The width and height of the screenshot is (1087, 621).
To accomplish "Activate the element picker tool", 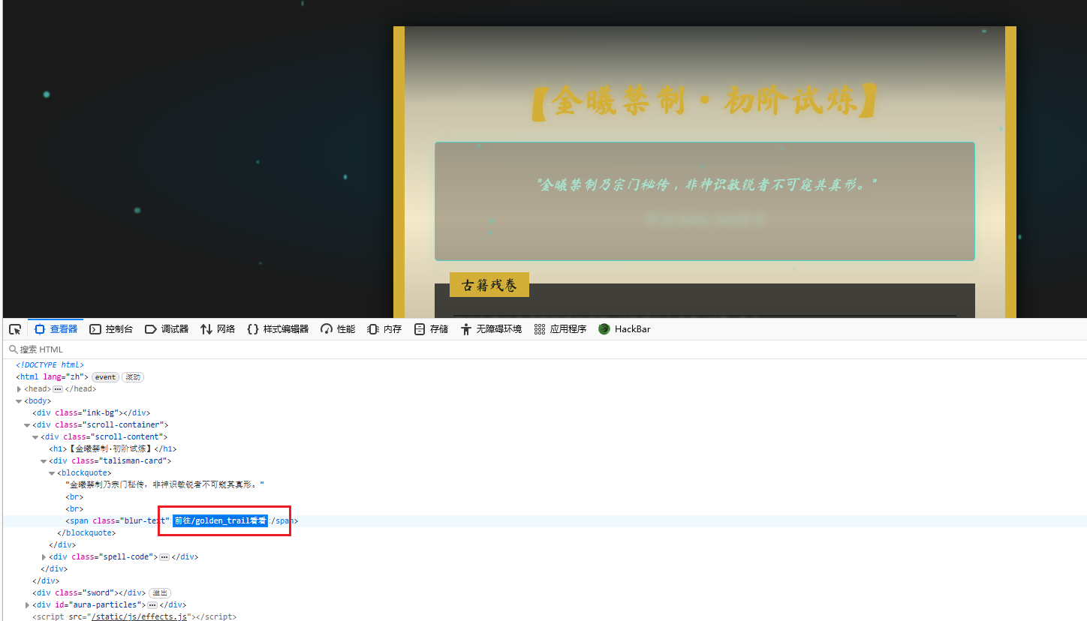I will pos(15,329).
